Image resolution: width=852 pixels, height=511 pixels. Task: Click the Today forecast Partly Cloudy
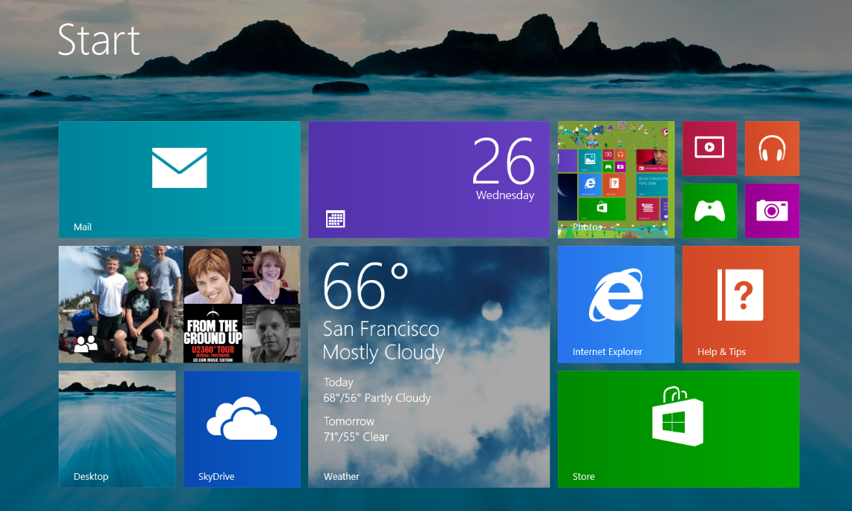pos(377,398)
